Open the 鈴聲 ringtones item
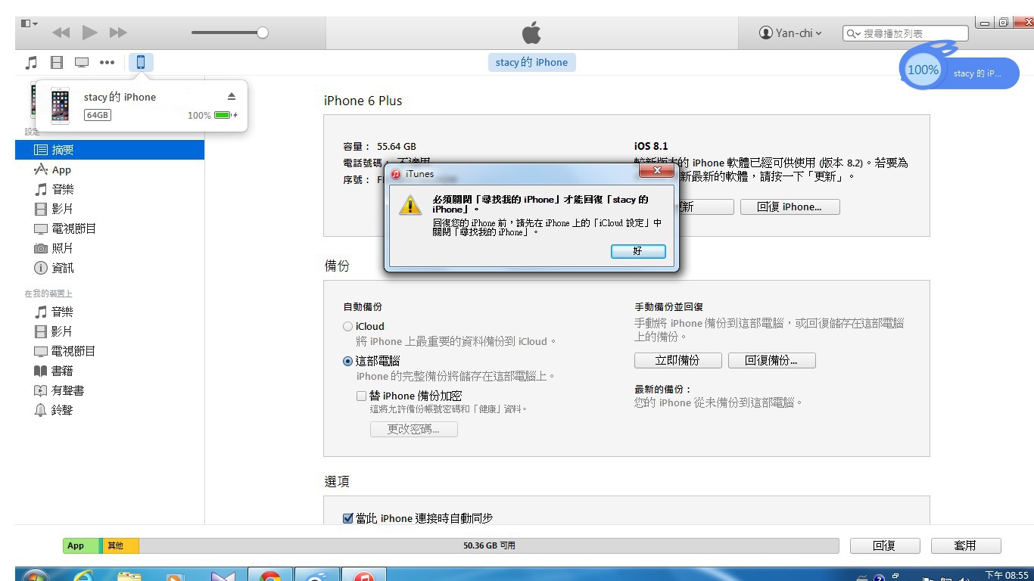 109,410
